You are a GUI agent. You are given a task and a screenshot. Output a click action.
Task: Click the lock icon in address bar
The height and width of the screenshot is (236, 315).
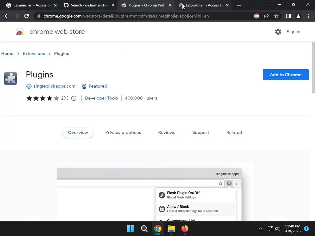(39, 16)
